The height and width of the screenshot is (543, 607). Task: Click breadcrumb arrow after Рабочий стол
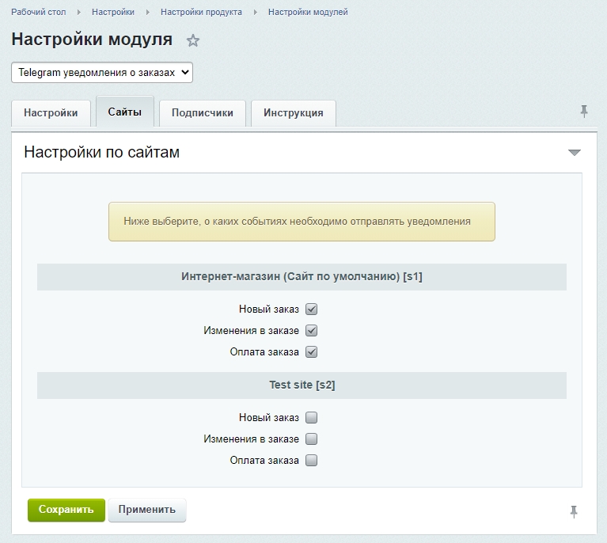point(79,13)
